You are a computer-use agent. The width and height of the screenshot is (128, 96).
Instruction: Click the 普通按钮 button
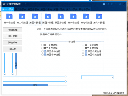coord(13,30)
